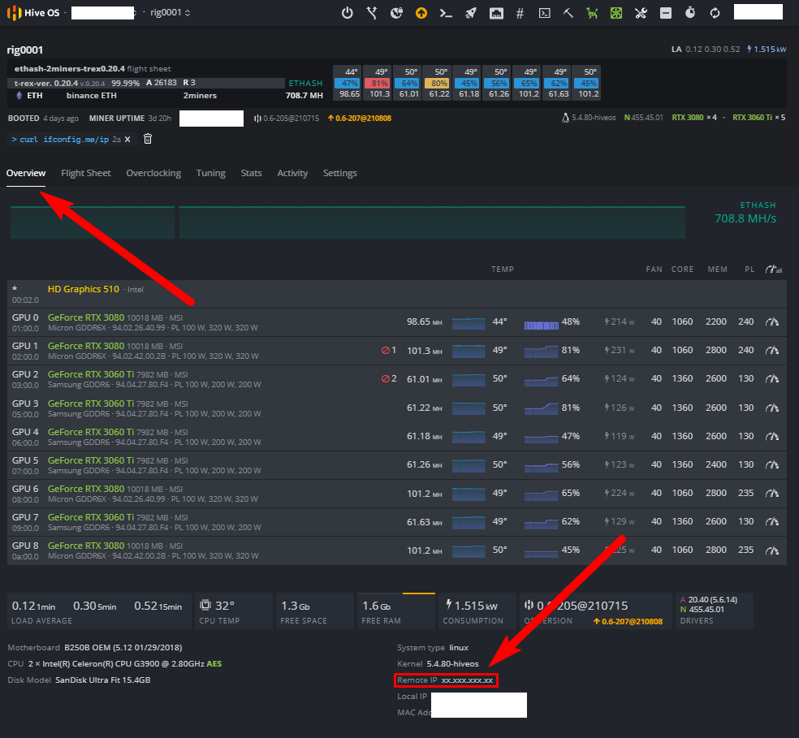
Task: Click the power/reboot icon in top toolbar
Action: coord(348,13)
